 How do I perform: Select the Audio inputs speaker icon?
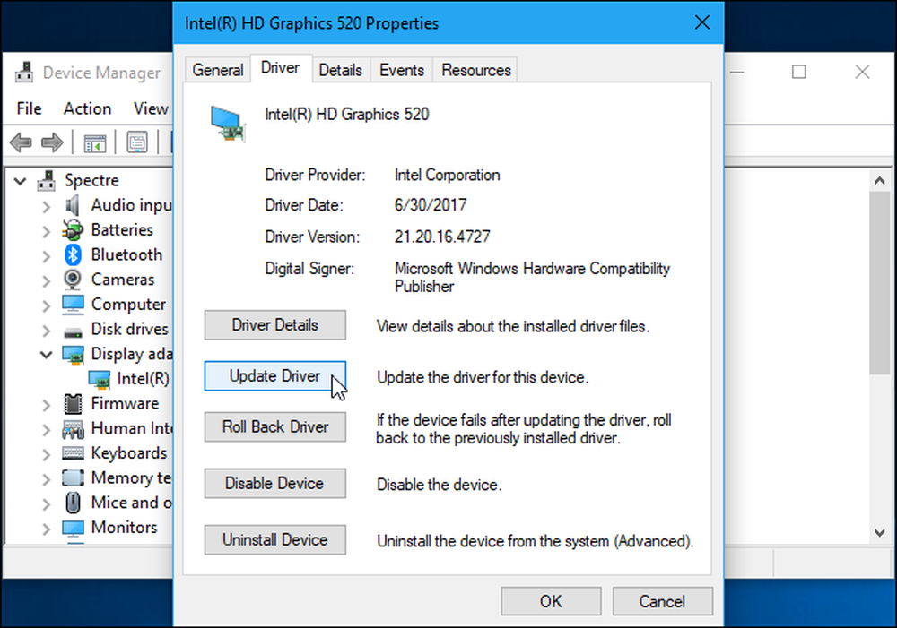pyautogui.click(x=73, y=205)
